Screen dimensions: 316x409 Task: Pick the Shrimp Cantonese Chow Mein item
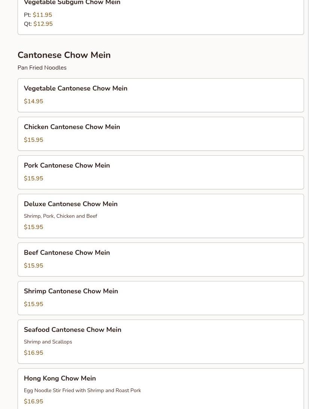point(71,292)
